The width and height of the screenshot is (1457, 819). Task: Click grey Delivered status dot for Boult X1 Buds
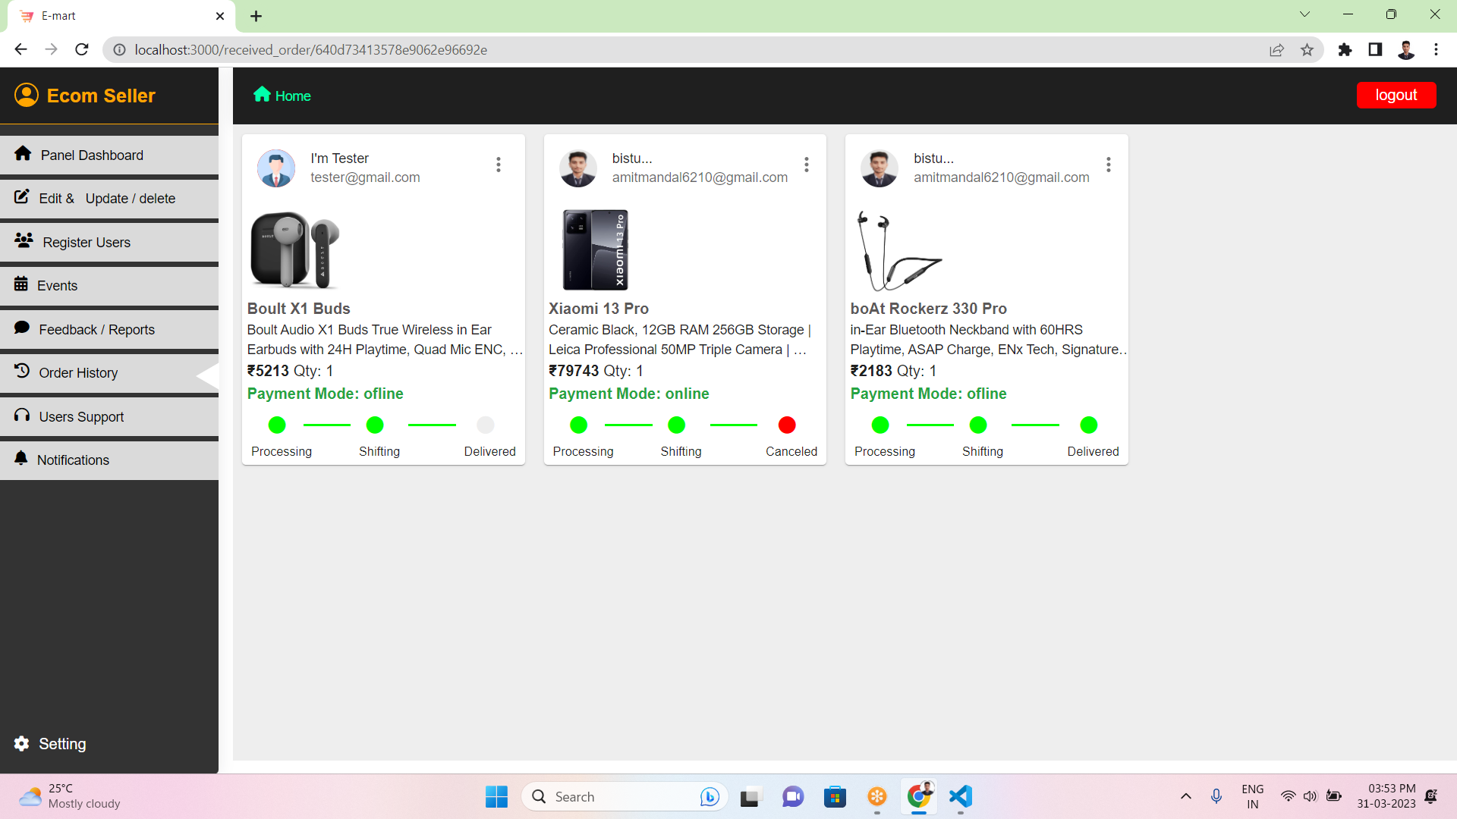coord(486,425)
